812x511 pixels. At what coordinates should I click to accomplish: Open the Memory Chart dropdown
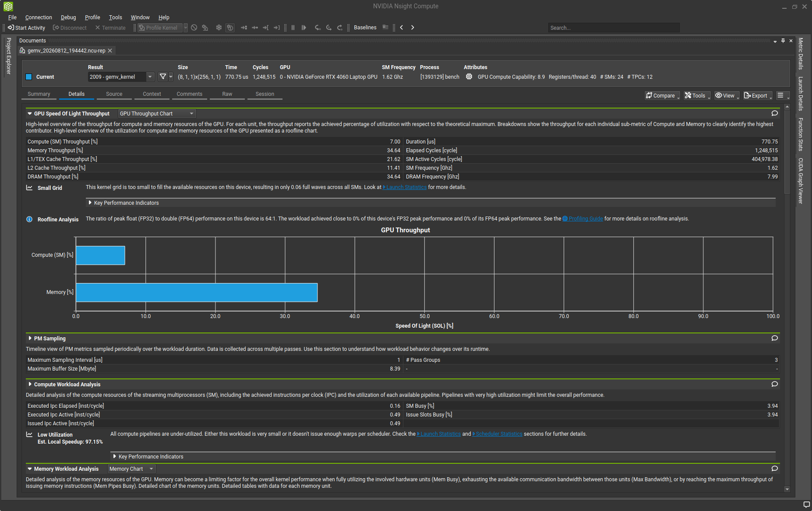[x=131, y=469]
